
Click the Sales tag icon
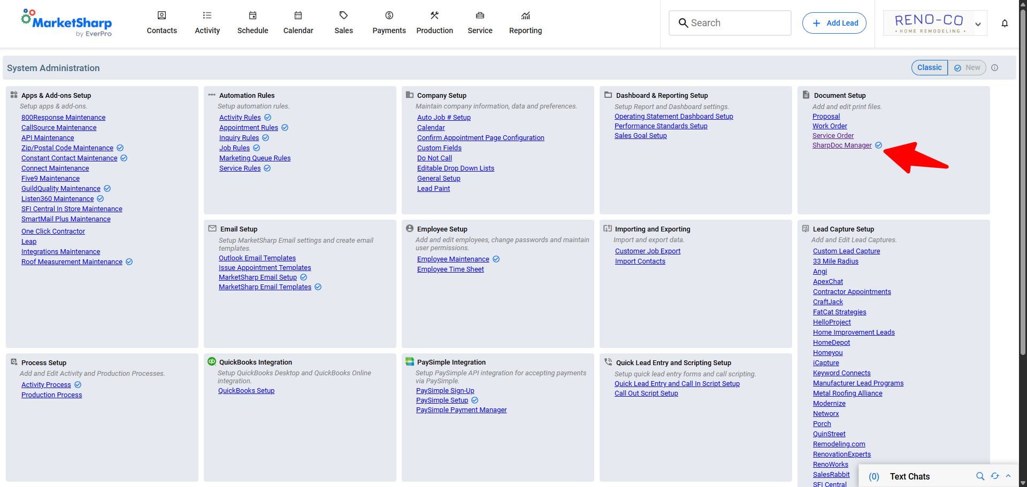coord(343,16)
